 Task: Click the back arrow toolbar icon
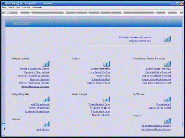click(8, 13)
